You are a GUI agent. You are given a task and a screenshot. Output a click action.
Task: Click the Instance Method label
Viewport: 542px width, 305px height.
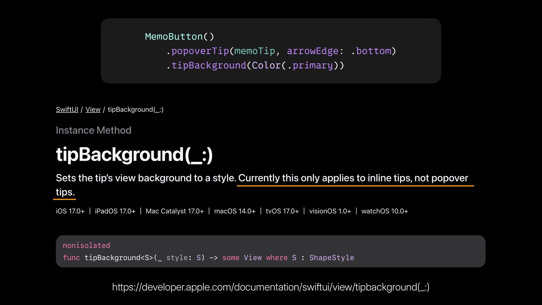[x=93, y=130]
